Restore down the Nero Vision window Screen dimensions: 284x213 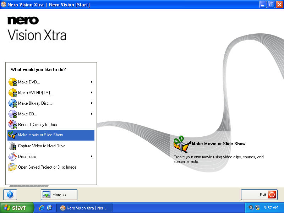tap(271, 5)
